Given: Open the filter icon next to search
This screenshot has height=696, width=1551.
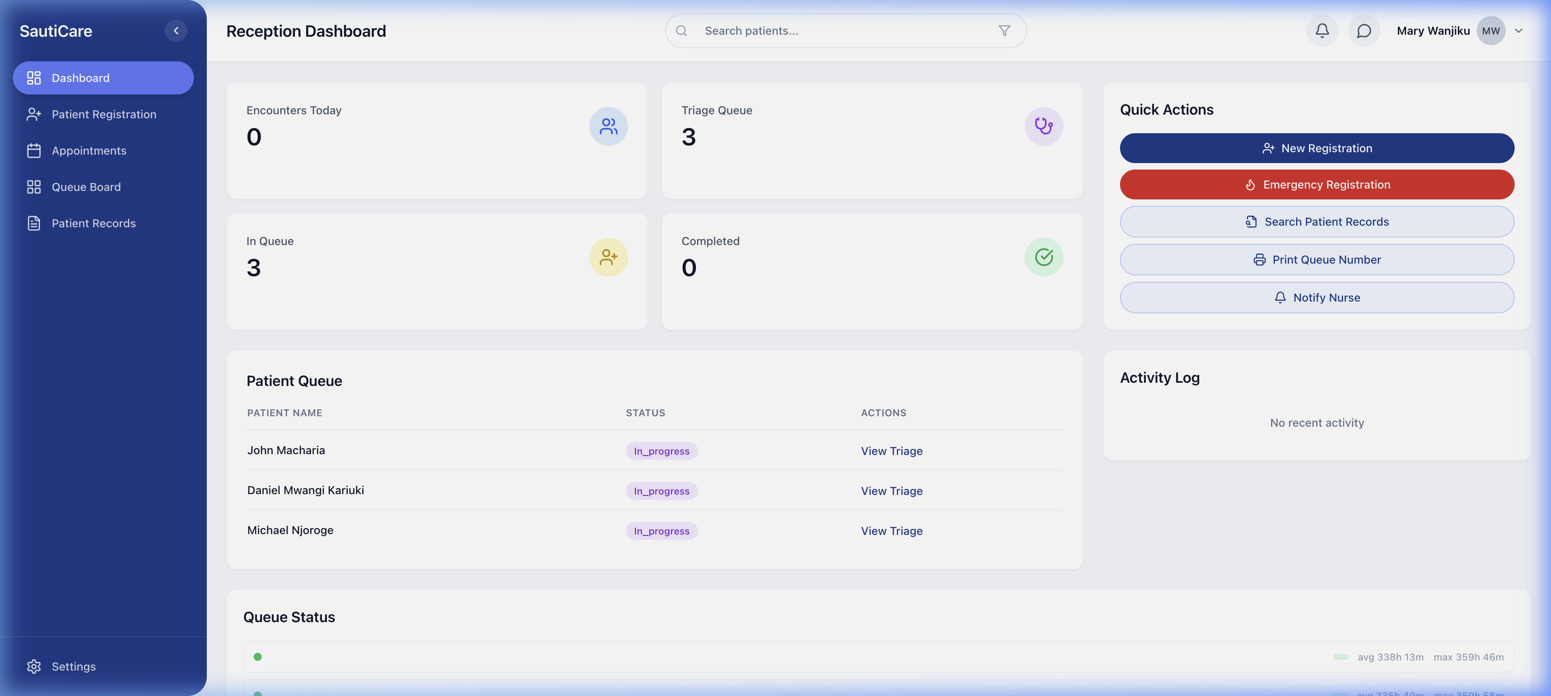Looking at the screenshot, I should [1004, 30].
